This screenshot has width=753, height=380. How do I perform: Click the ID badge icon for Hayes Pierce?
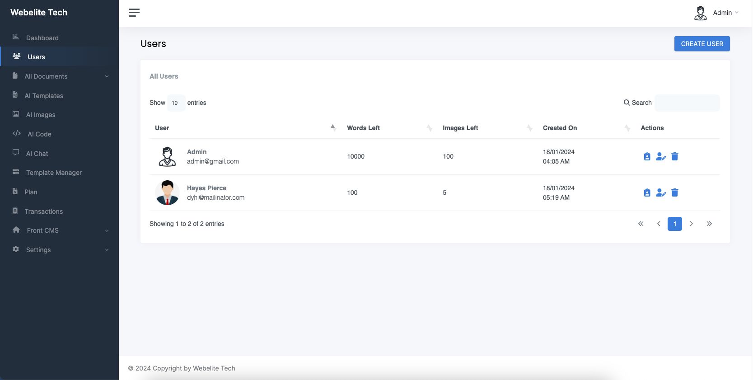647,192
